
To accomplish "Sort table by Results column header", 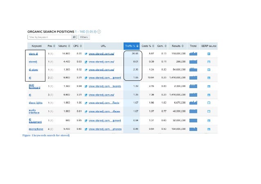I will [179, 46].
